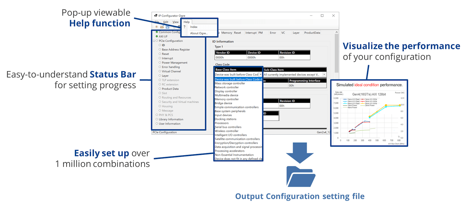Click the question mark Help icon

coord(184,27)
